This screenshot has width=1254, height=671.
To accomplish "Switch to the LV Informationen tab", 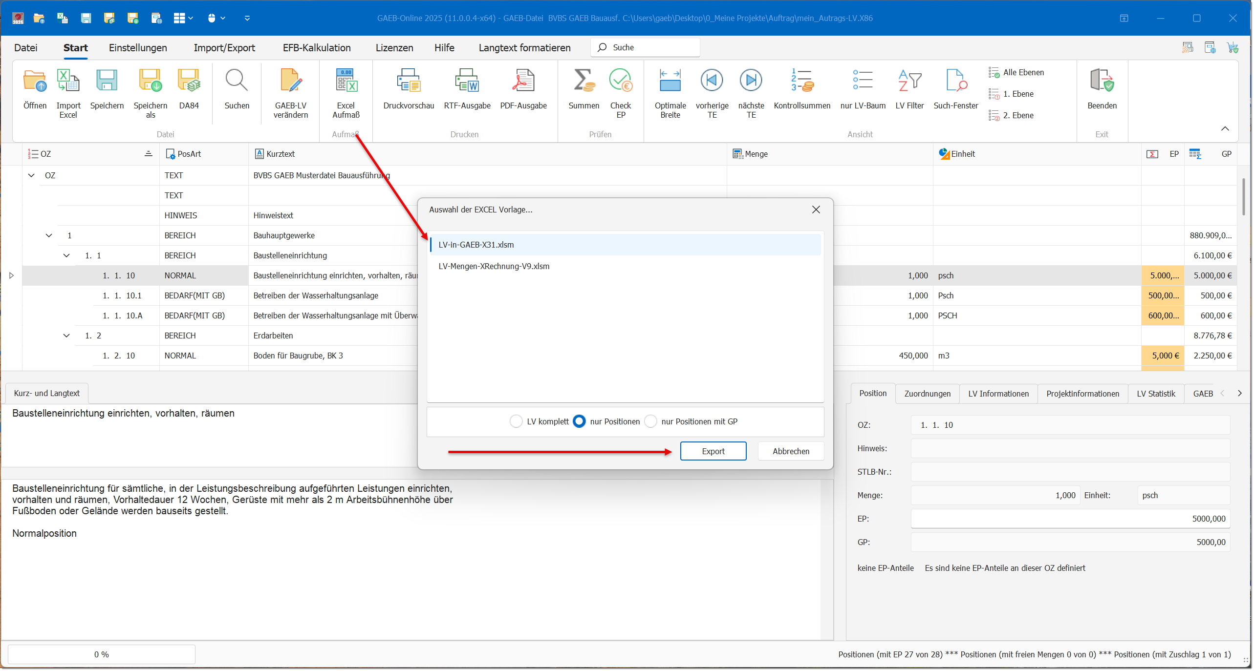I will [x=998, y=394].
